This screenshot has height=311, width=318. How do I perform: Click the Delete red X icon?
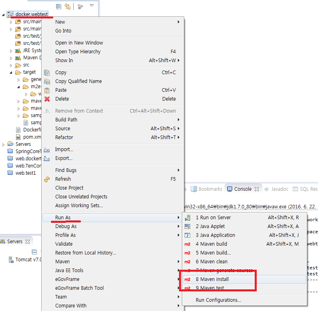(x=47, y=99)
